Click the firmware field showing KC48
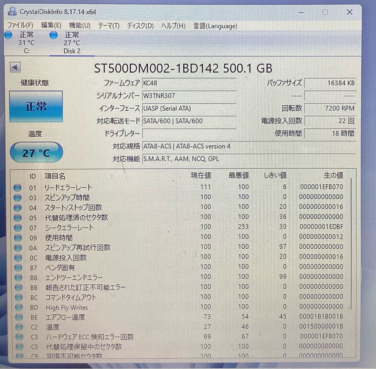This screenshot has width=376, height=369. 189,83
